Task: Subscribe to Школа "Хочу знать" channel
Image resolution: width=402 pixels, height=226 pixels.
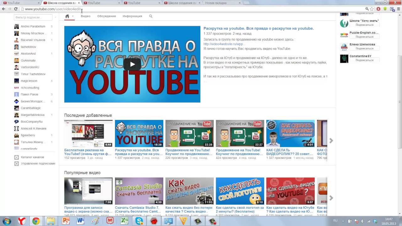Action: point(364,25)
